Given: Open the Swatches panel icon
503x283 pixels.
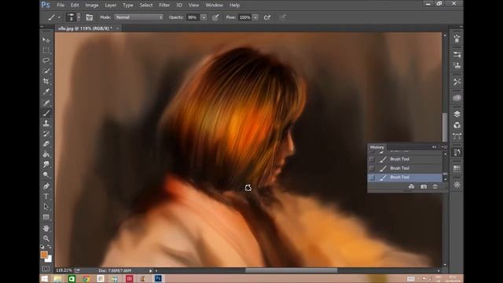Looking at the screenshot, I should (x=457, y=168).
